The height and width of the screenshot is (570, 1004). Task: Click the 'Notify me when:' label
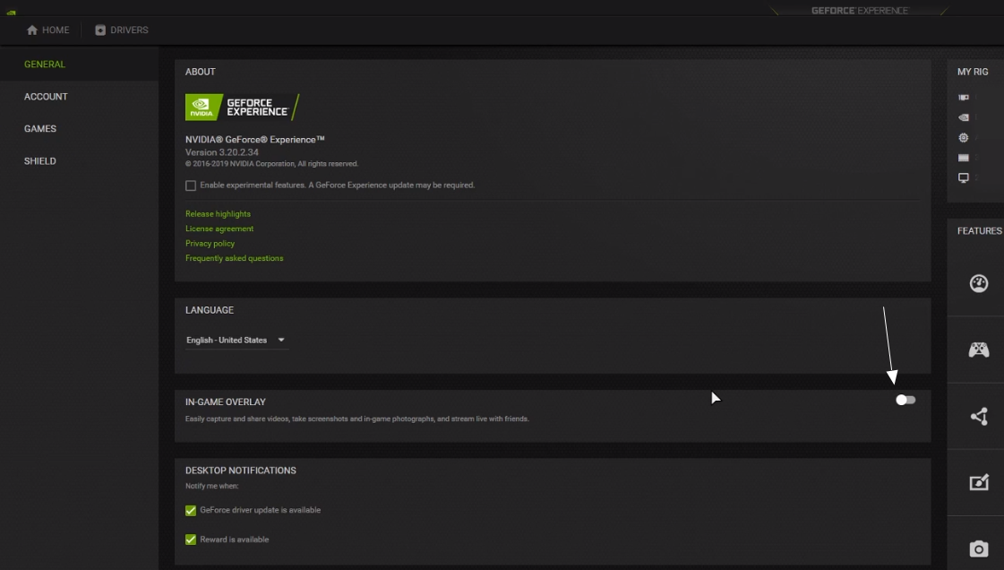click(212, 486)
